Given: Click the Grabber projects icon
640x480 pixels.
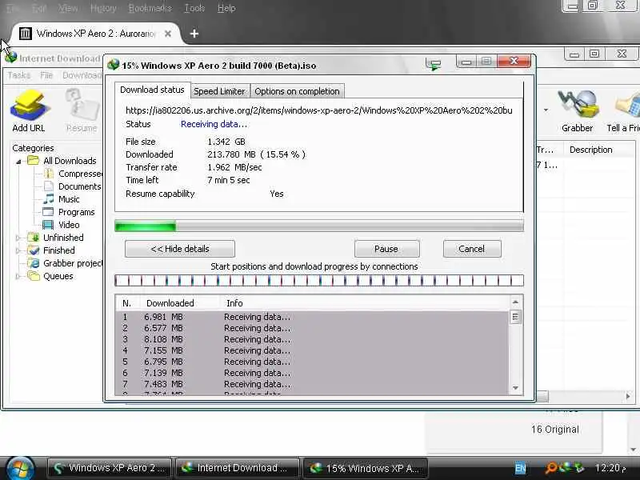Looking at the screenshot, I should coord(33,263).
